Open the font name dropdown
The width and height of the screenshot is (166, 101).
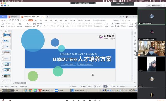pyautogui.click(x=49, y=24)
